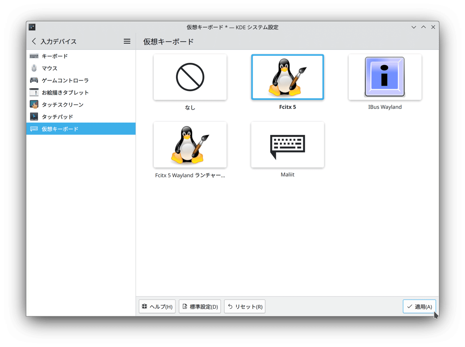Viewport: 465px width, 347px height.
Task: Open the マウス settings page
Action: pos(81,68)
